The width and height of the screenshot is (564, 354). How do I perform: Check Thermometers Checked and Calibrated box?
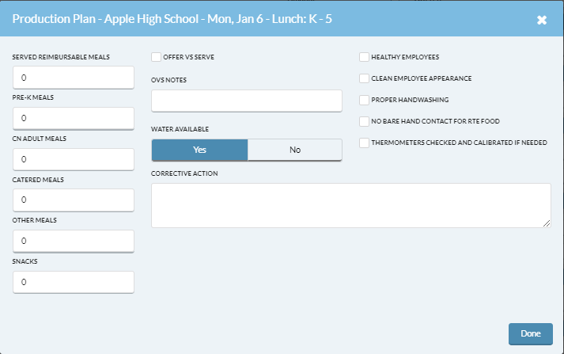(364, 143)
